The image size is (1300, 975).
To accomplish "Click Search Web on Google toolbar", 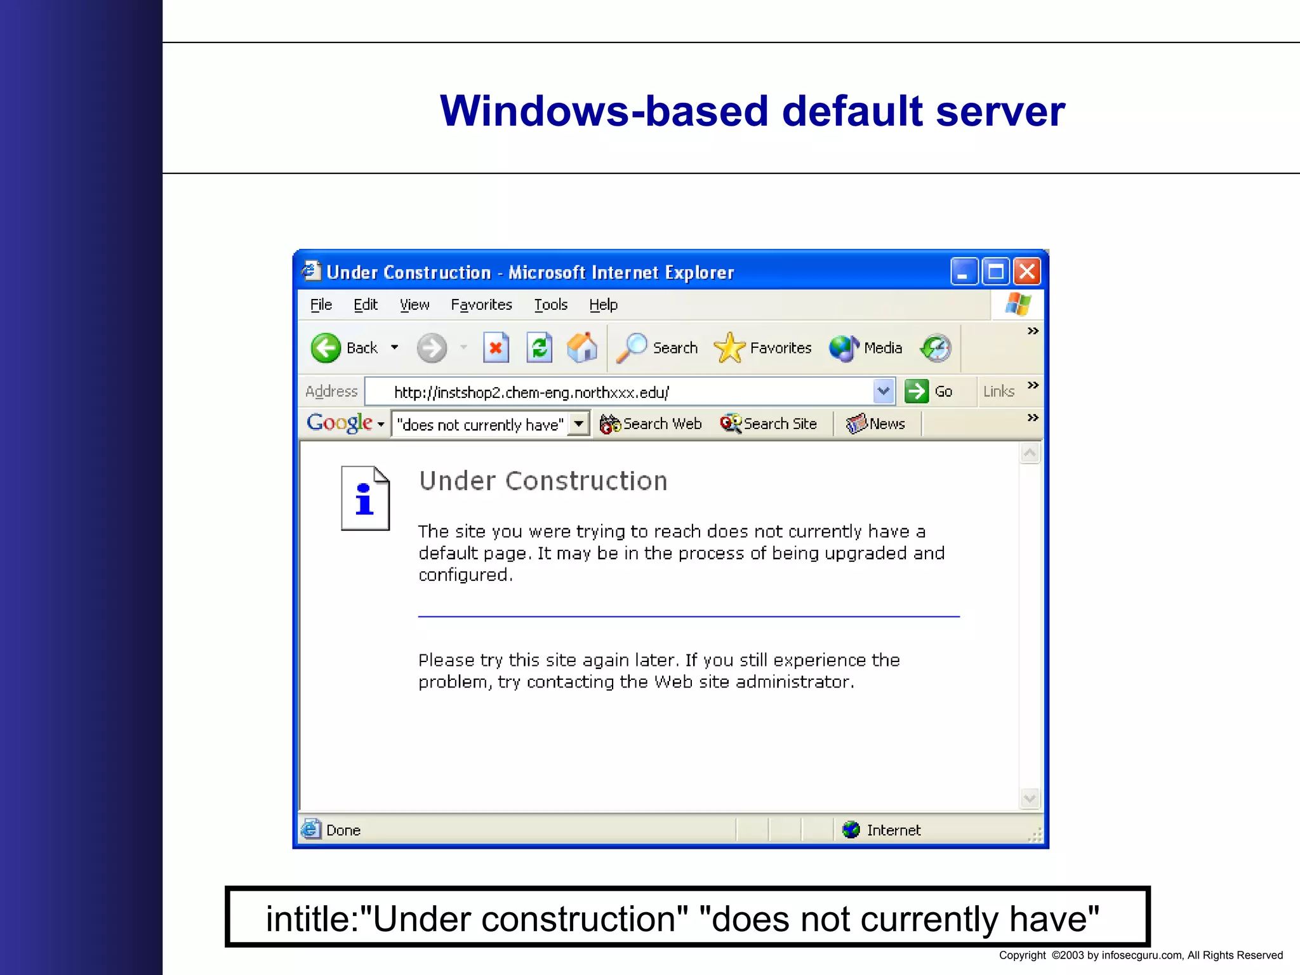I will click(651, 423).
